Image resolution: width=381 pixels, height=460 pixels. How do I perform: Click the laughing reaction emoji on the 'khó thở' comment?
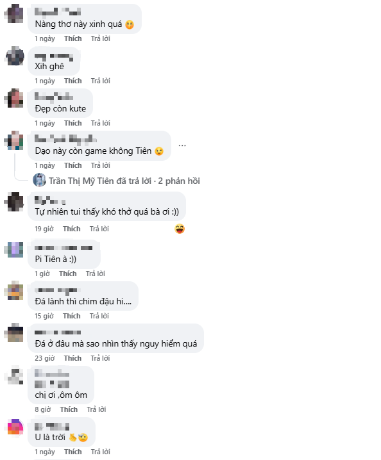(180, 229)
